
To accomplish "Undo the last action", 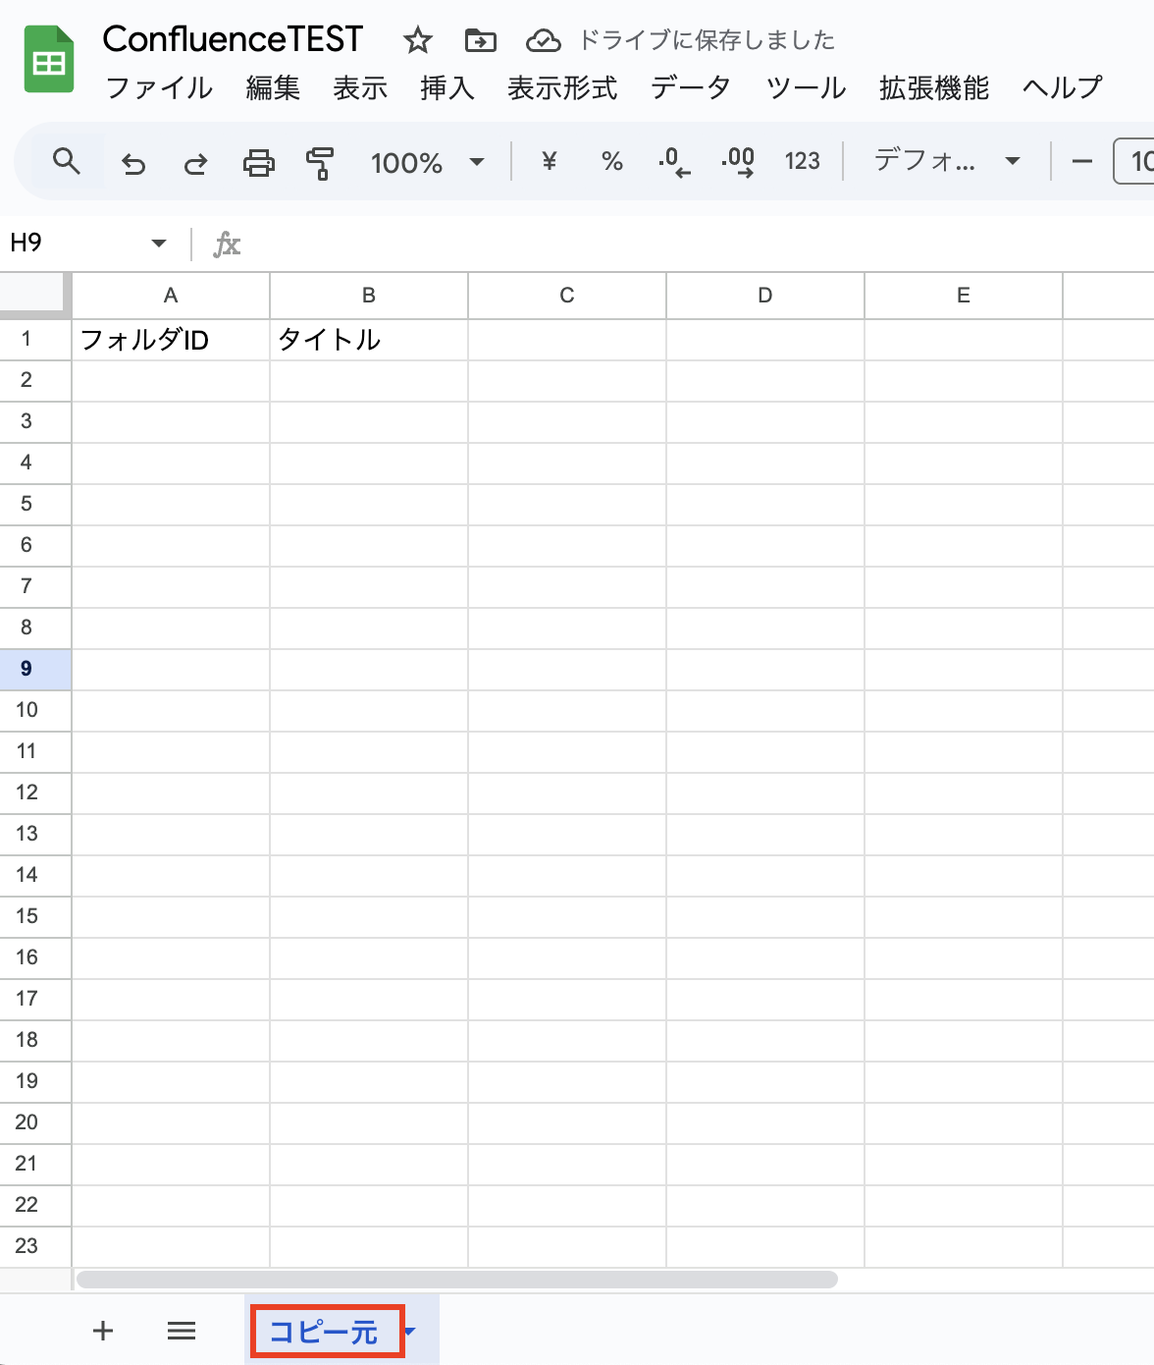I will click(x=133, y=162).
